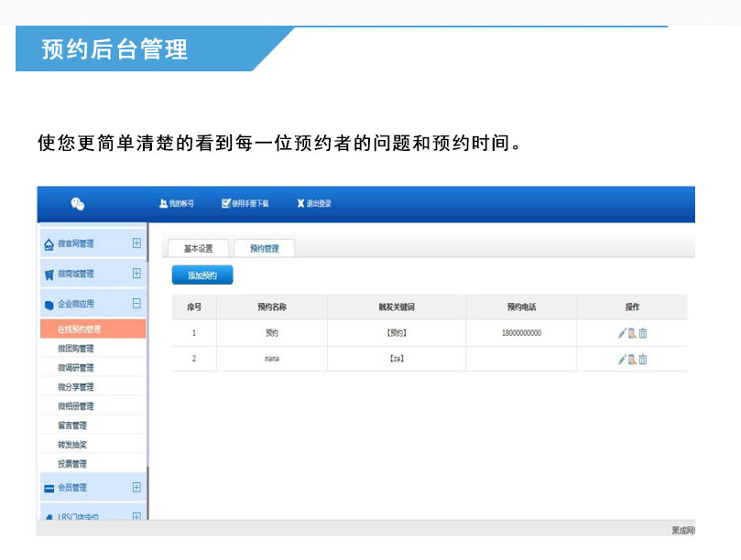Delete the nana row with trash icon
Screen dimensions: 741x560
pyautogui.click(x=643, y=359)
